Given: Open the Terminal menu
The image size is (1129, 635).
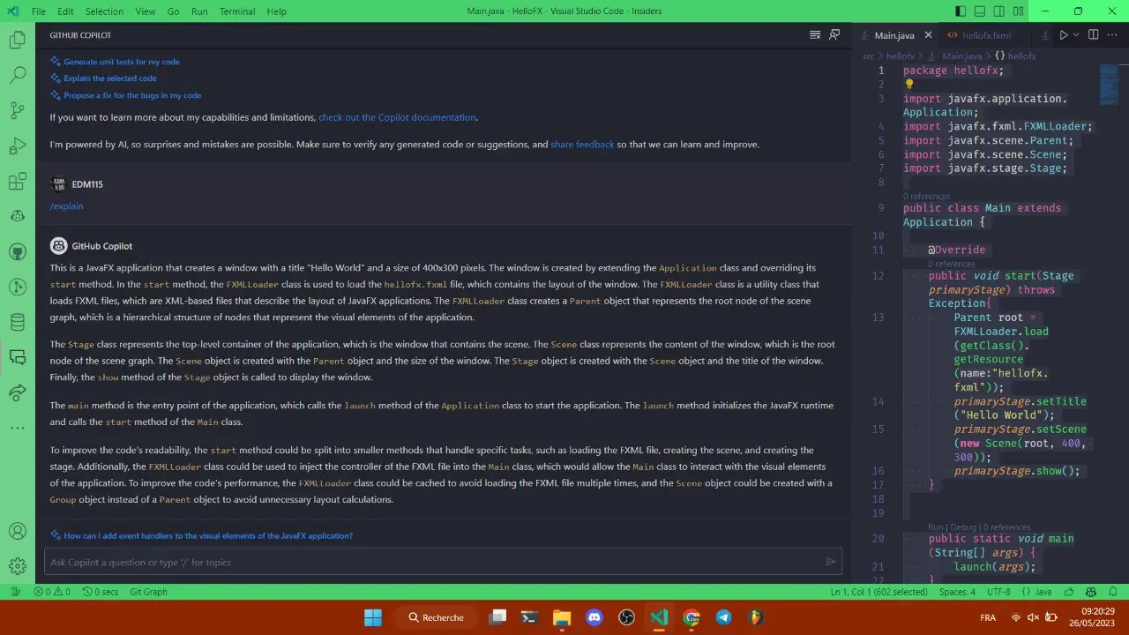Looking at the screenshot, I should point(237,11).
